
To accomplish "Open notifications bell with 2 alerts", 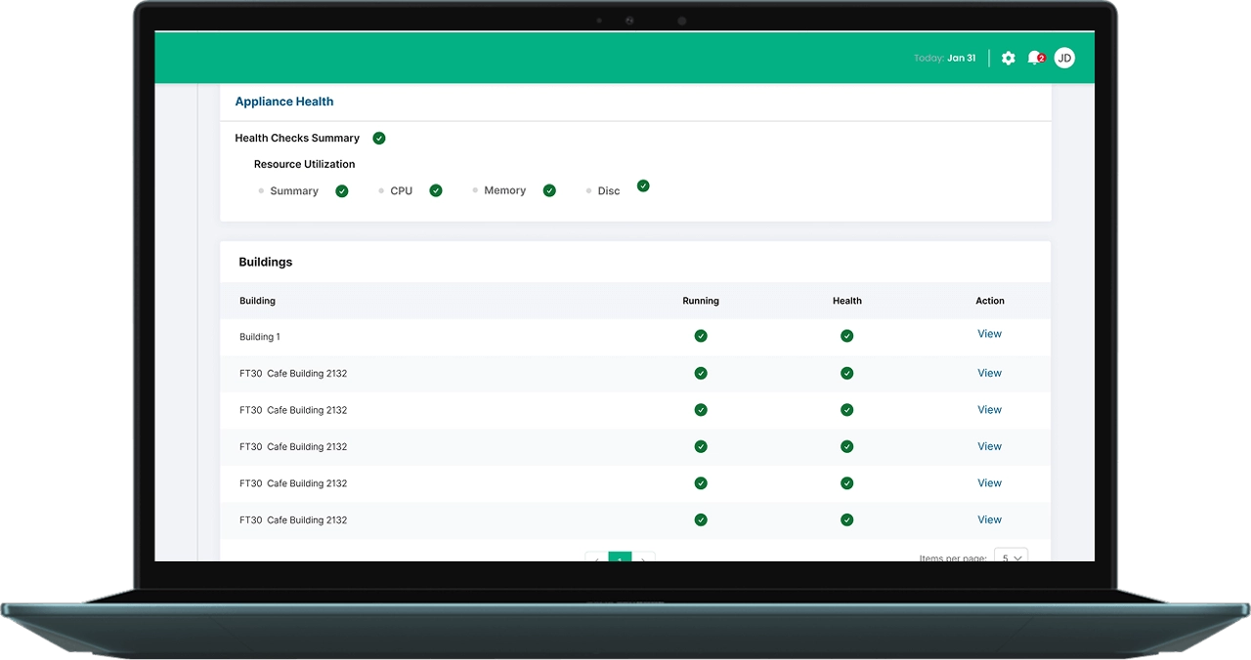I will (x=1034, y=59).
